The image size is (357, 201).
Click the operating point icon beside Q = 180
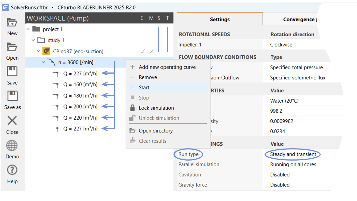(56, 96)
